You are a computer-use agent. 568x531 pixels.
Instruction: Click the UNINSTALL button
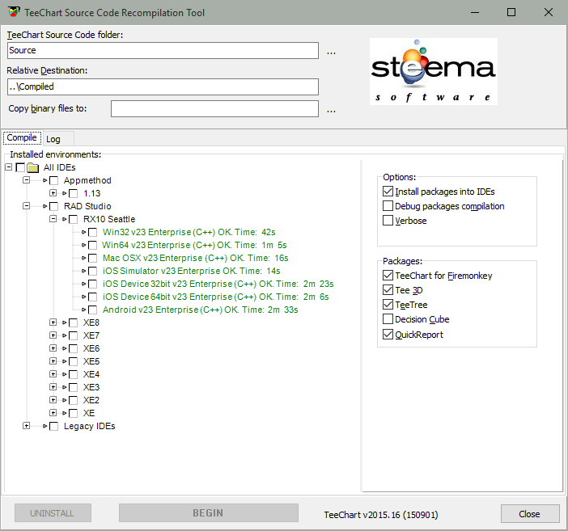pyautogui.click(x=53, y=513)
